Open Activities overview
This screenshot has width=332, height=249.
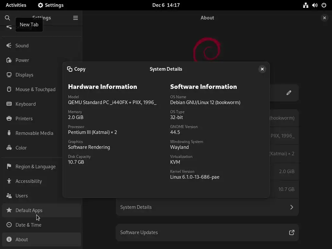coord(16,5)
